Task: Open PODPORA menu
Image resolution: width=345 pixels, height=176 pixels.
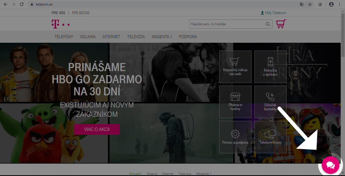Action: pos(188,37)
